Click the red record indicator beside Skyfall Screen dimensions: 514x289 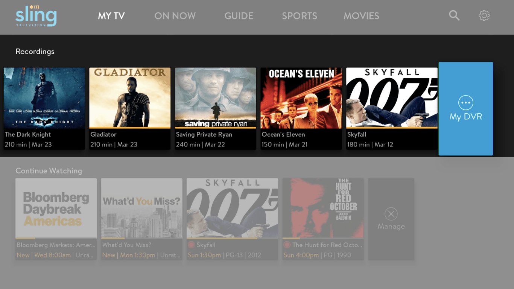(x=191, y=245)
